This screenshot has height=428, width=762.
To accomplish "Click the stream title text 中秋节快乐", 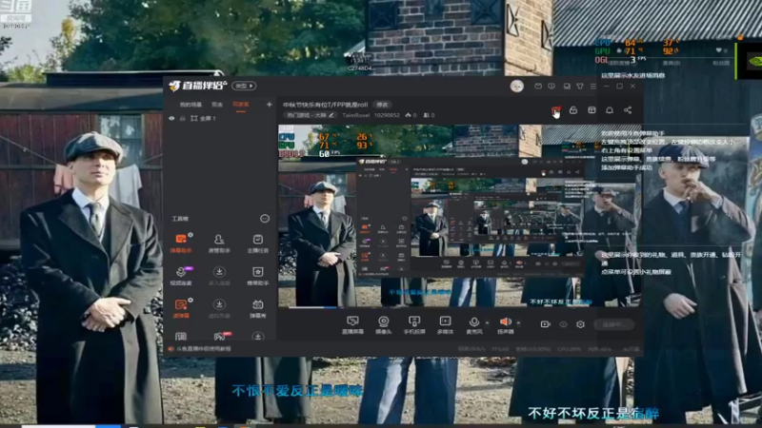I will click(325, 105).
